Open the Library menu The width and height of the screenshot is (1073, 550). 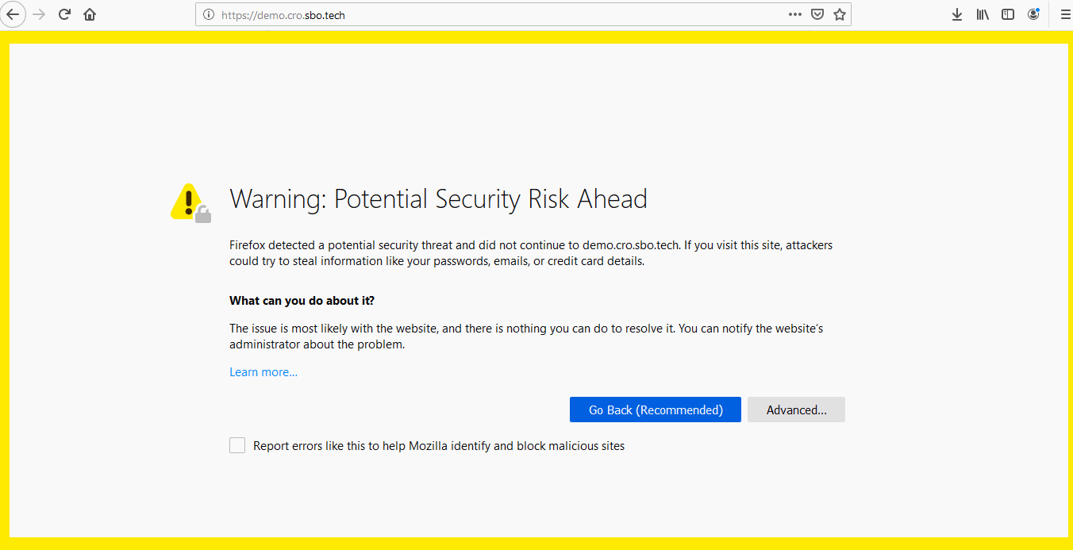[983, 14]
